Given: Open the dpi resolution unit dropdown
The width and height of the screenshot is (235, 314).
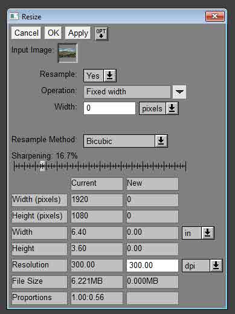Looking at the screenshot, I should [202, 266].
